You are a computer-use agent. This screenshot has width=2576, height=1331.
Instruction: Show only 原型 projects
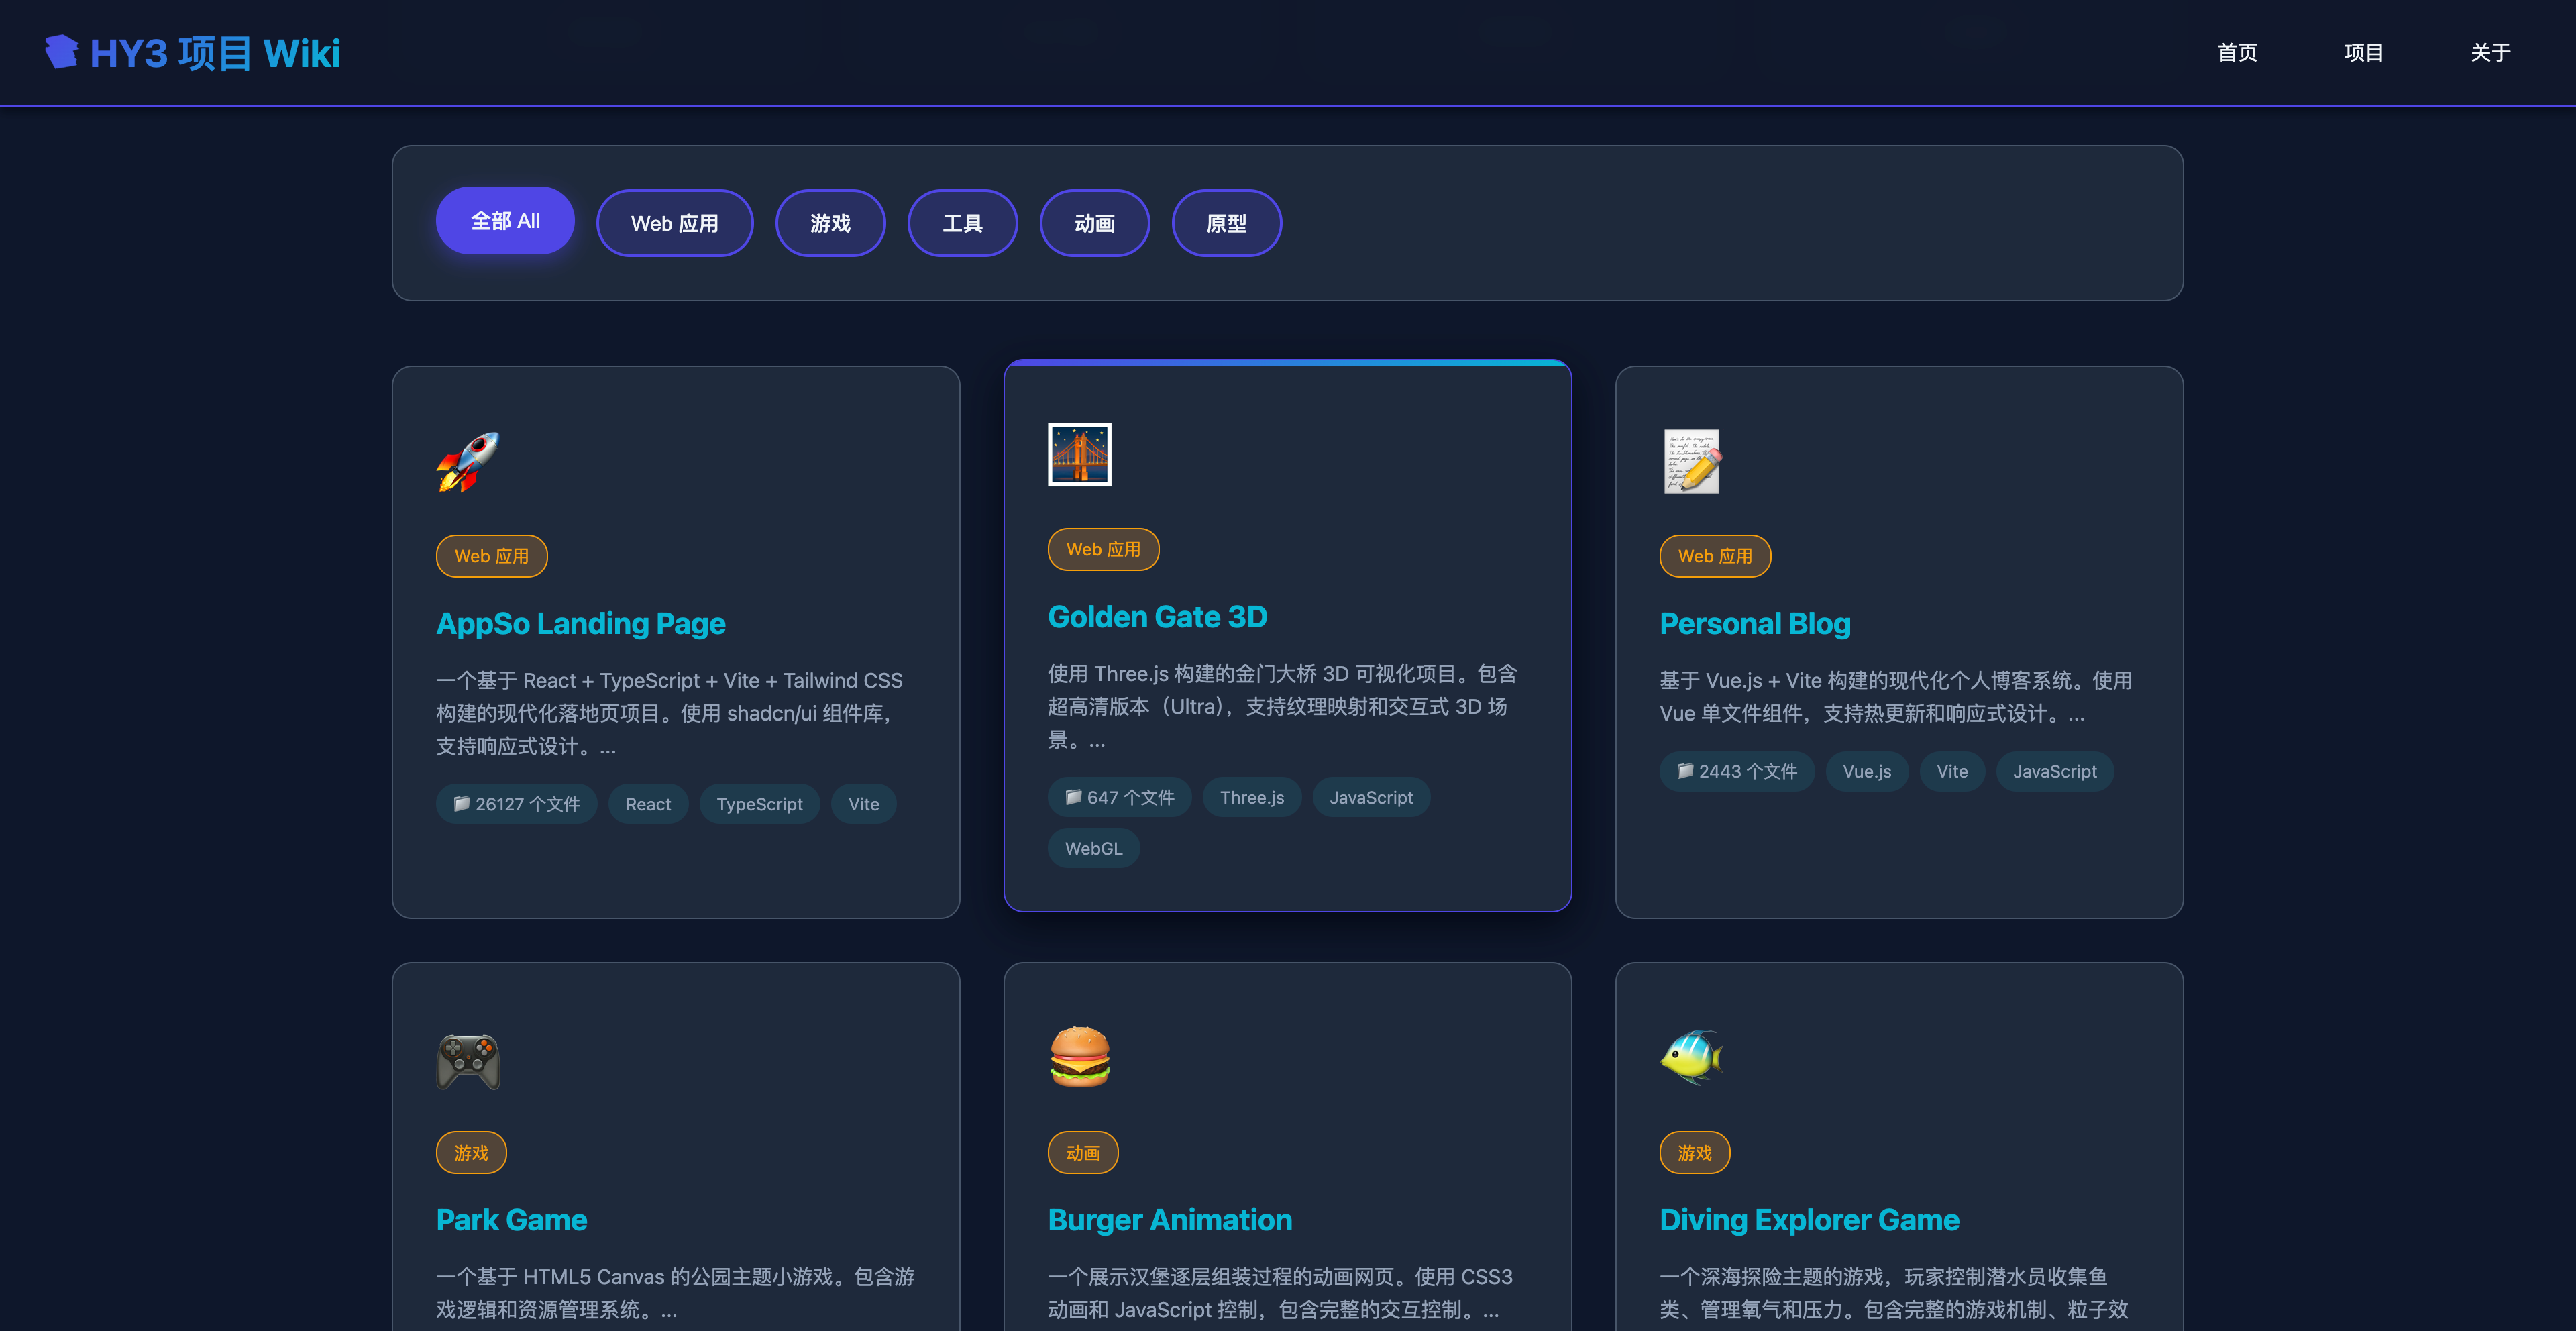pos(1226,223)
